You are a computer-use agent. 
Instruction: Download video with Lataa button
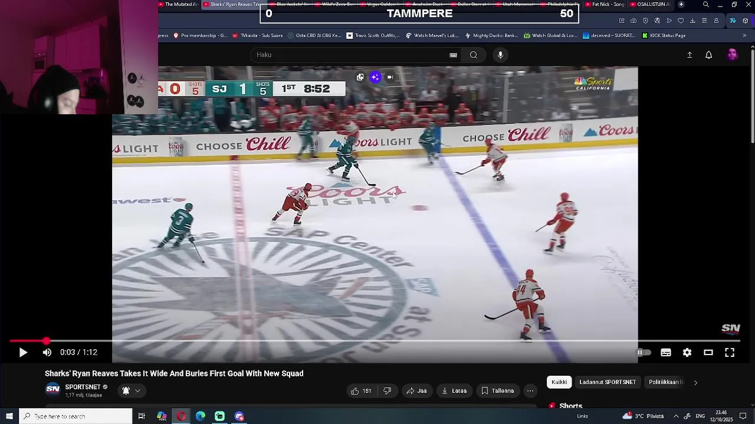pyautogui.click(x=454, y=390)
